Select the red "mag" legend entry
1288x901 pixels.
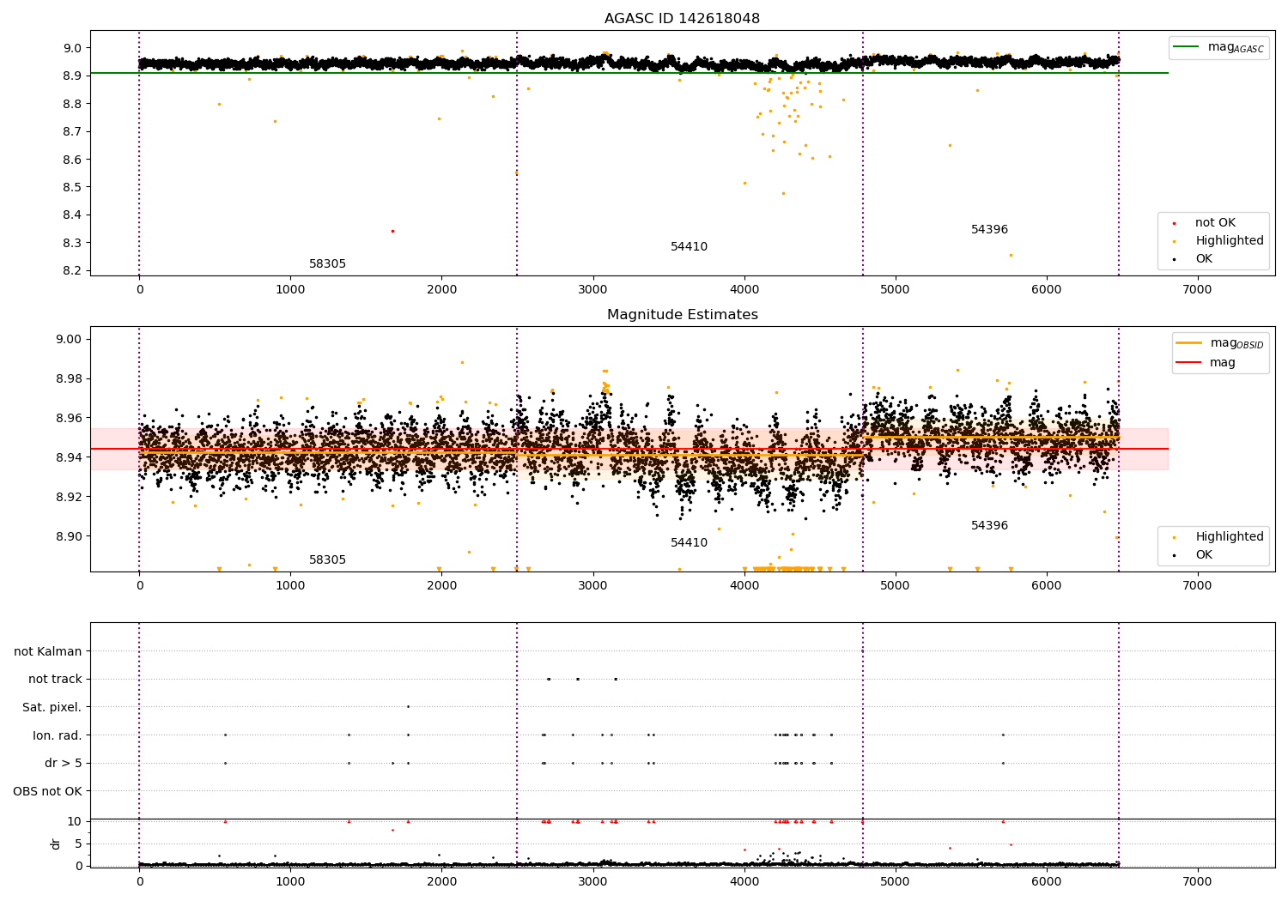click(x=1206, y=363)
